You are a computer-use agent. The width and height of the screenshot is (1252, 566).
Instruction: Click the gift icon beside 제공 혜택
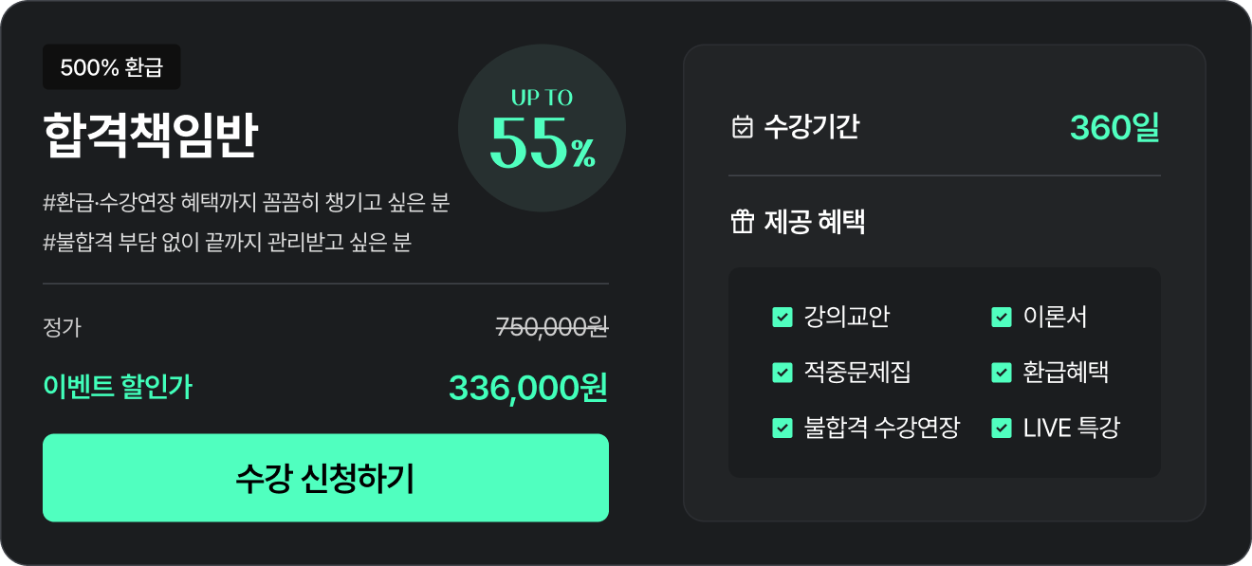[x=742, y=223]
